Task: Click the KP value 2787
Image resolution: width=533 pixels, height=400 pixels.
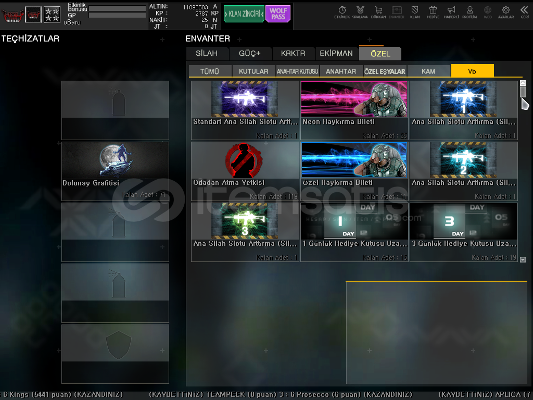Action: pyautogui.click(x=201, y=14)
